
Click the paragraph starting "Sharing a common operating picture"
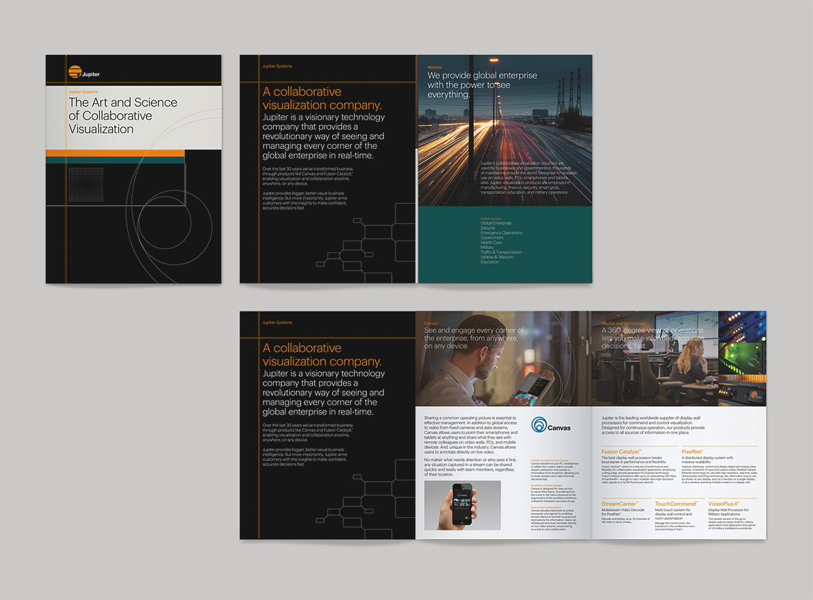click(x=471, y=435)
